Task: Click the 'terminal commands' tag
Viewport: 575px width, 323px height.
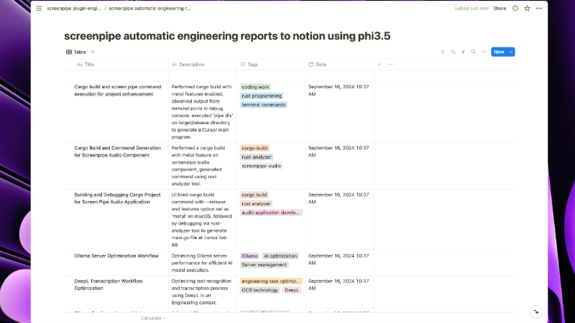Action: pyautogui.click(x=263, y=105)
